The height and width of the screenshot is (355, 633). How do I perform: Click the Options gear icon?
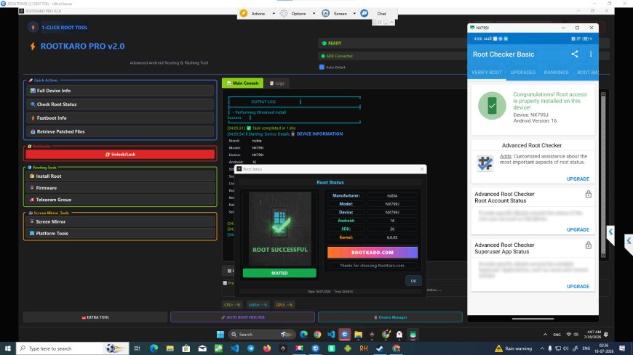coord(284,13)
